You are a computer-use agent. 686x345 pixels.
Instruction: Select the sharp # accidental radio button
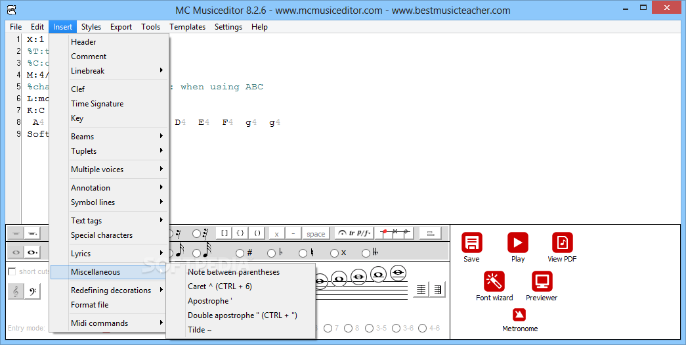tap(240, 253)
